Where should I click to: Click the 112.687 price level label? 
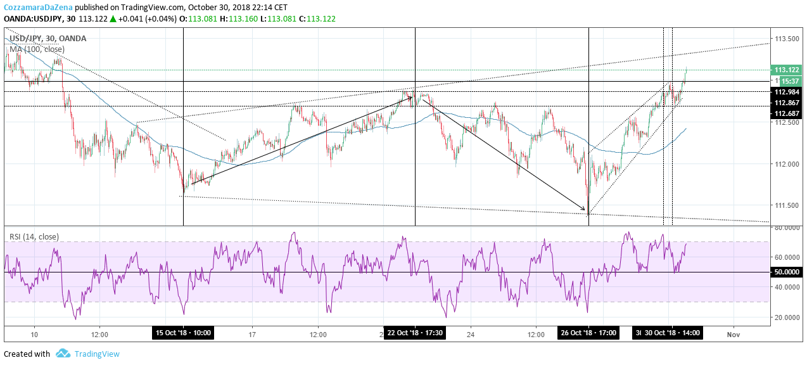point(786,113)
